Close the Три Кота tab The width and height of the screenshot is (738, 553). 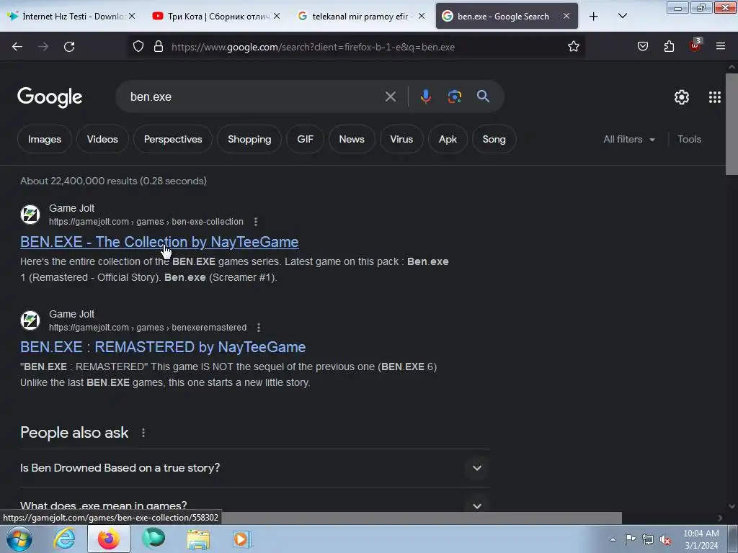[277, 16]
